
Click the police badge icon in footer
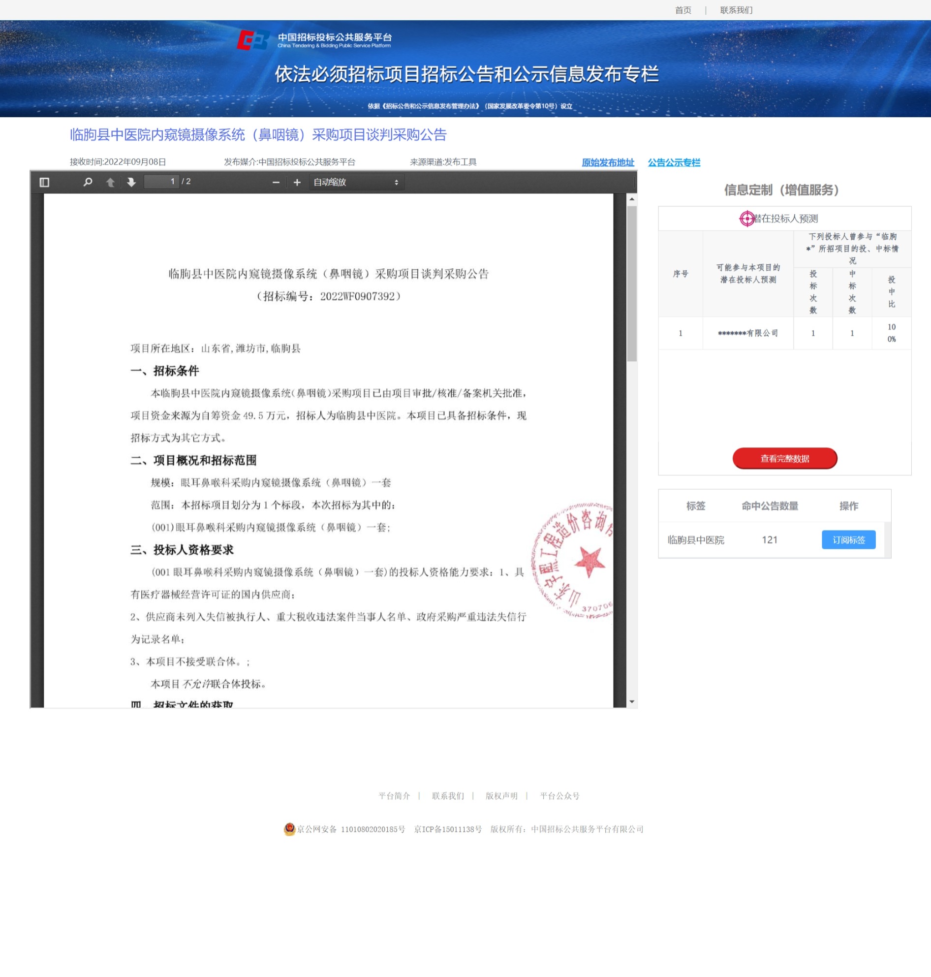click(x=289, y=828)
